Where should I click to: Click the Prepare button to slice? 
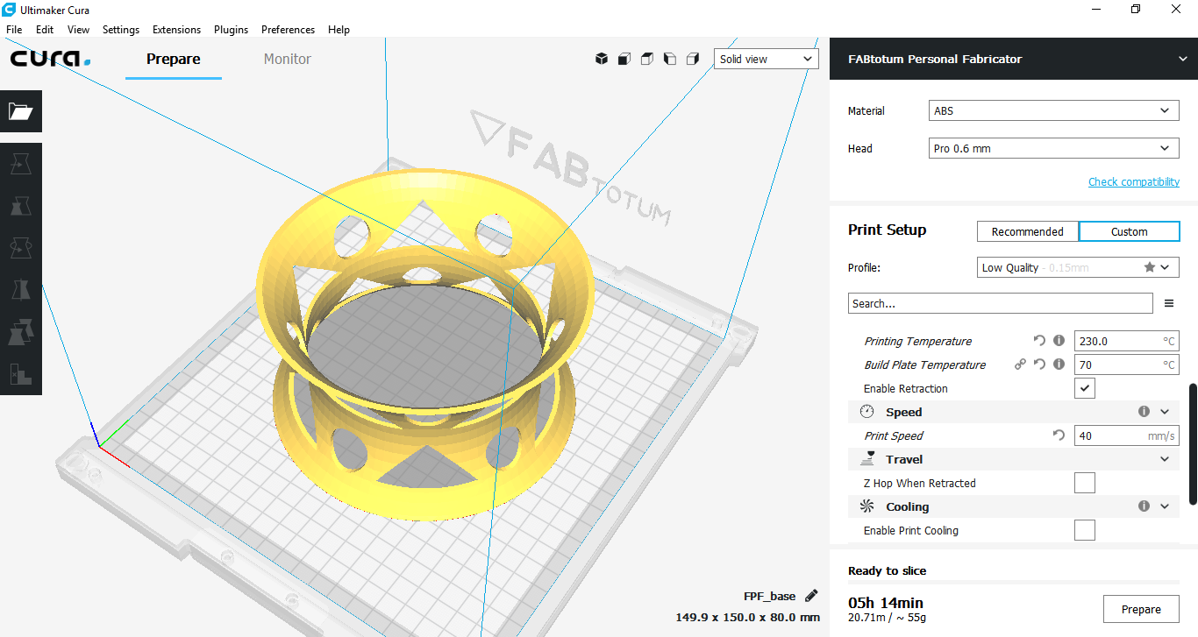coord(1141,609)
